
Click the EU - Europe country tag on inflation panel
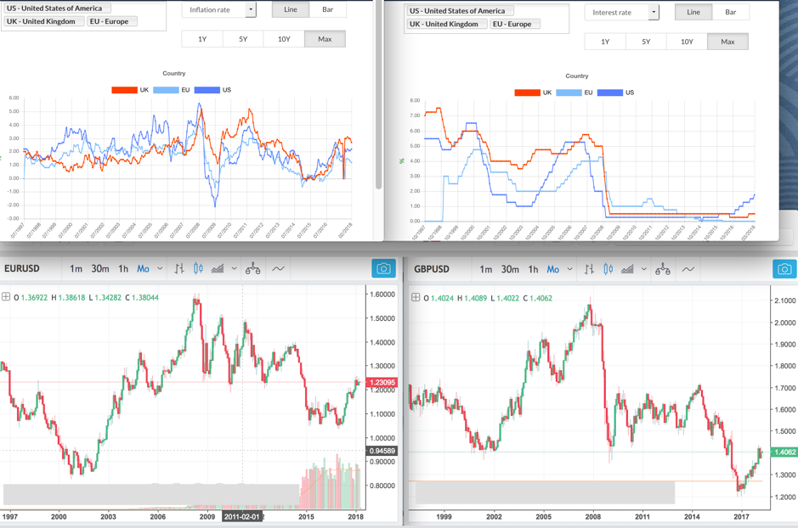pos(111,21)
